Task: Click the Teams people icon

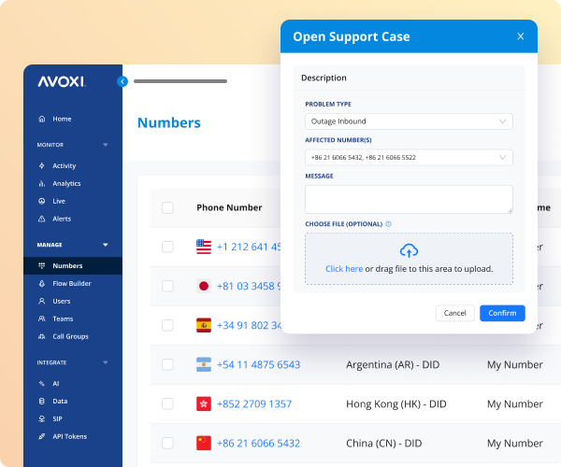Action: click(x=42, y=318)
